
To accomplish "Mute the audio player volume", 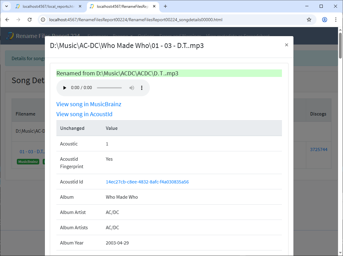I will pos(132,88).
